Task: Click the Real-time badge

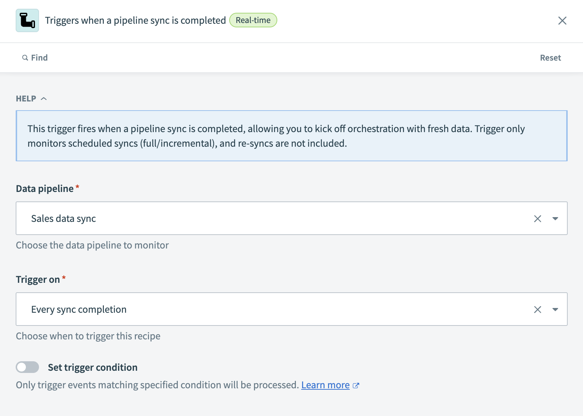Action: point(253,20)
